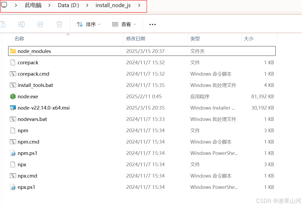
Task: Click Windows 命令脚本 type of corepack.cmd
Action: coord(211,74)
